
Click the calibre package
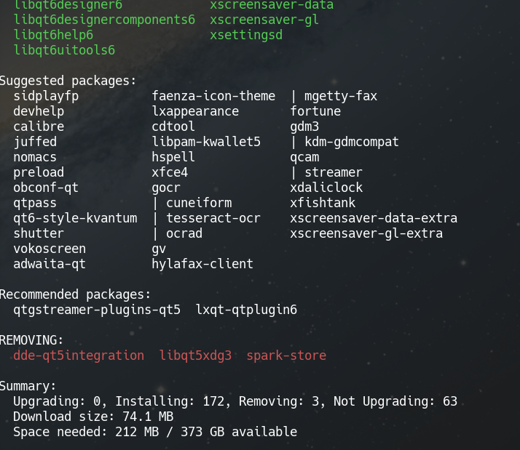click(39, 126)
